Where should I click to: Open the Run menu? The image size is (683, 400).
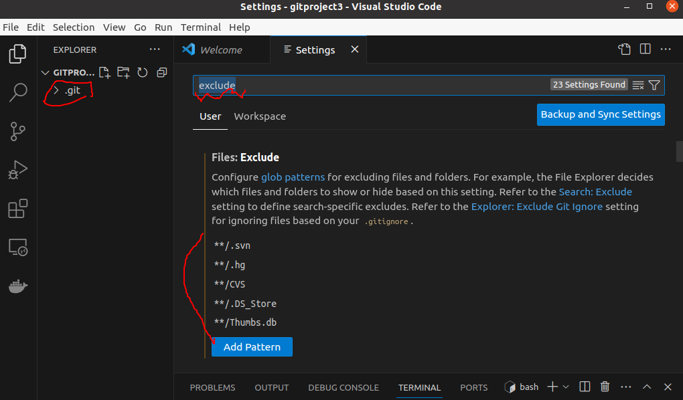pyautogui.click(x=163, y=27)
